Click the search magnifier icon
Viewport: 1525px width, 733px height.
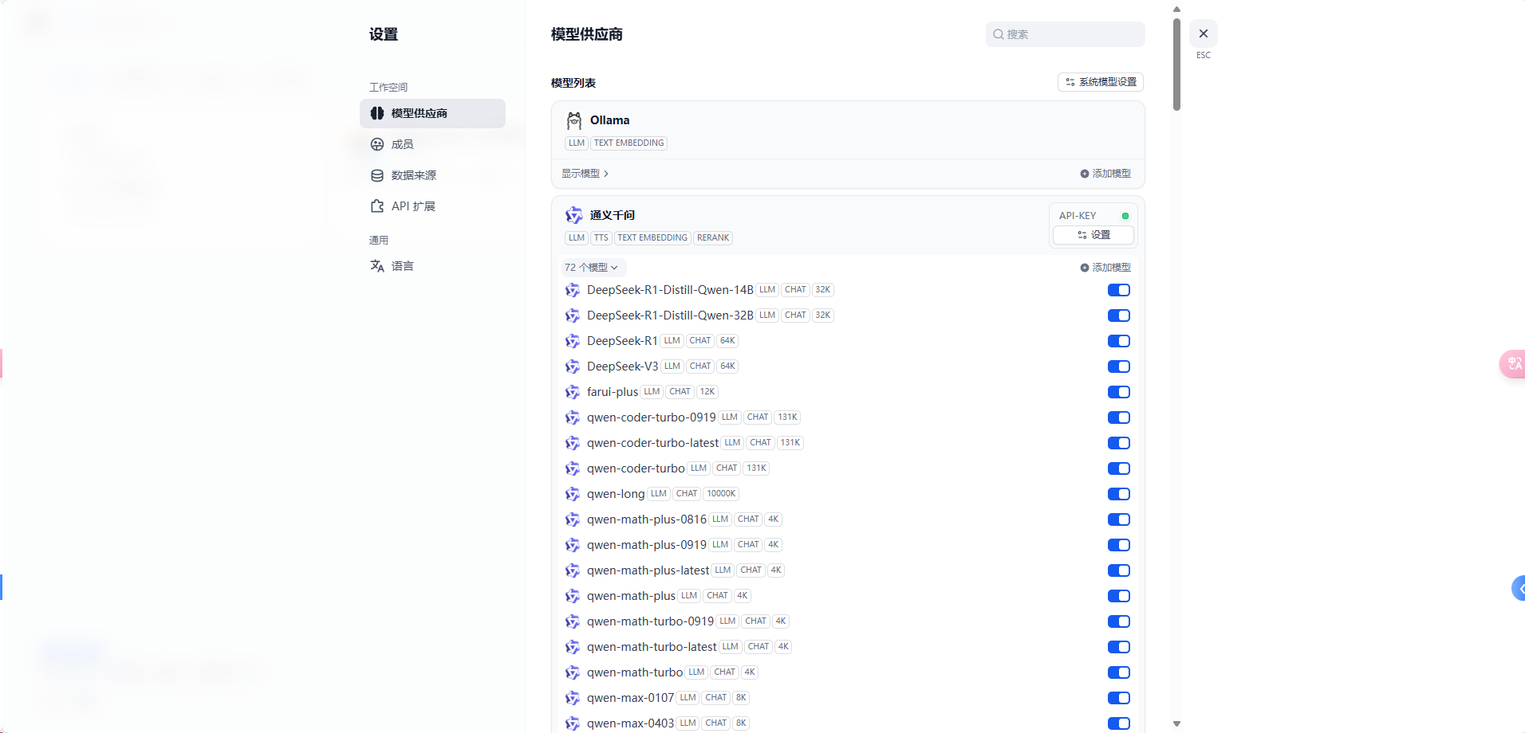pyautogui.click(x=998, y=34)
